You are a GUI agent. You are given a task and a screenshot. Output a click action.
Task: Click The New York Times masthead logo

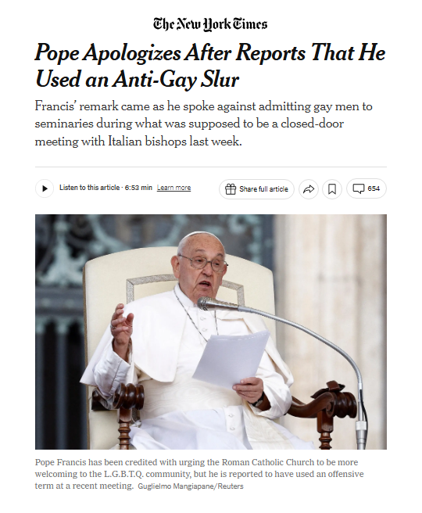tap(210, 24)
